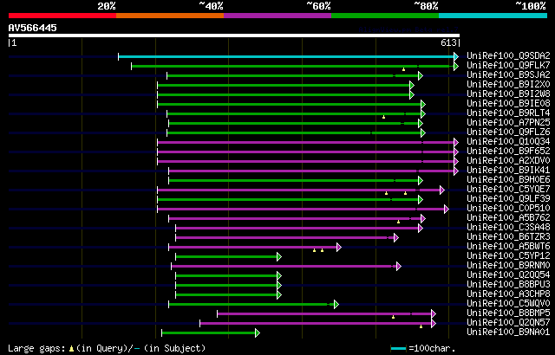Screen dimensions: 555x355
Task: Open the UniRef100_B9IE08 hit label
Action: pos(509,104)
